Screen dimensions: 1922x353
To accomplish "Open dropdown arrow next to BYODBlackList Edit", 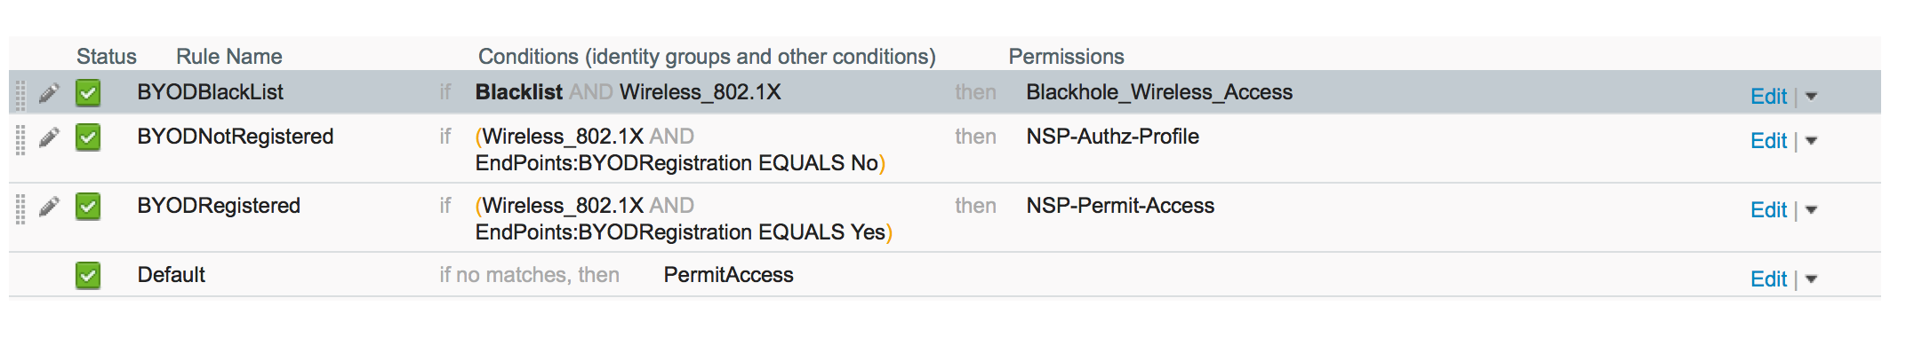I will point(1811,97).
